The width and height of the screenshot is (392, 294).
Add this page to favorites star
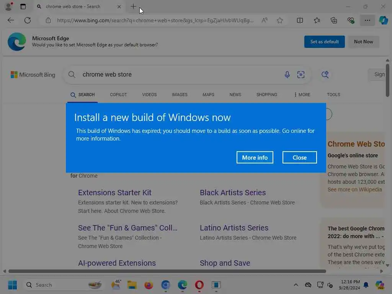point(280,21)
